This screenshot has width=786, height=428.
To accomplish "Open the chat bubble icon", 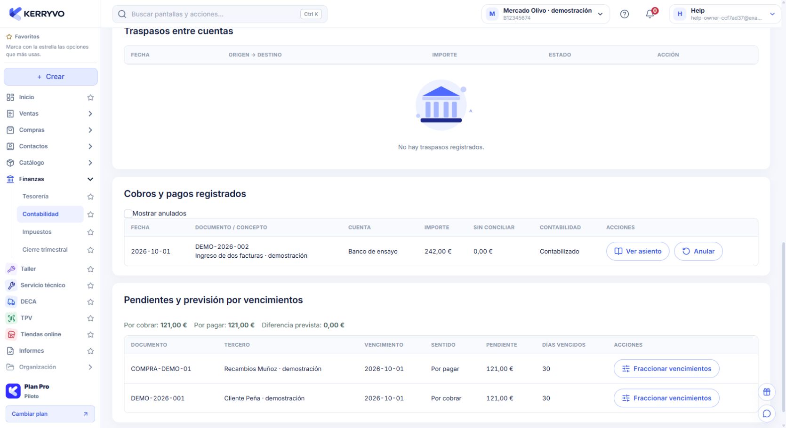I will tap(767, 413).
